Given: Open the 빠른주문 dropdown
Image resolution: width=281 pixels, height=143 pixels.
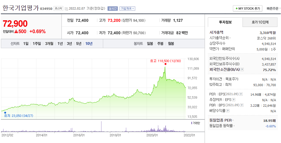Looking at the screenshot, I should tap(273, 8).
